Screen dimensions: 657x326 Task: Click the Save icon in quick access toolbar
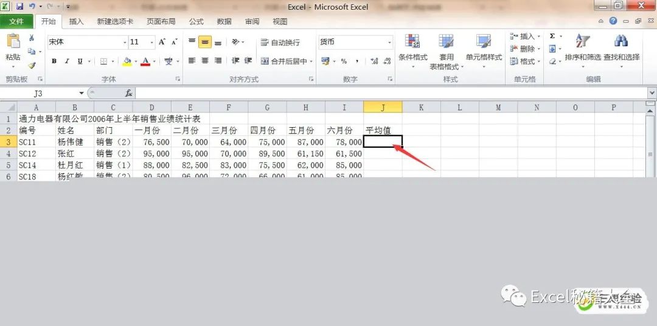click(x=19, y=7)
